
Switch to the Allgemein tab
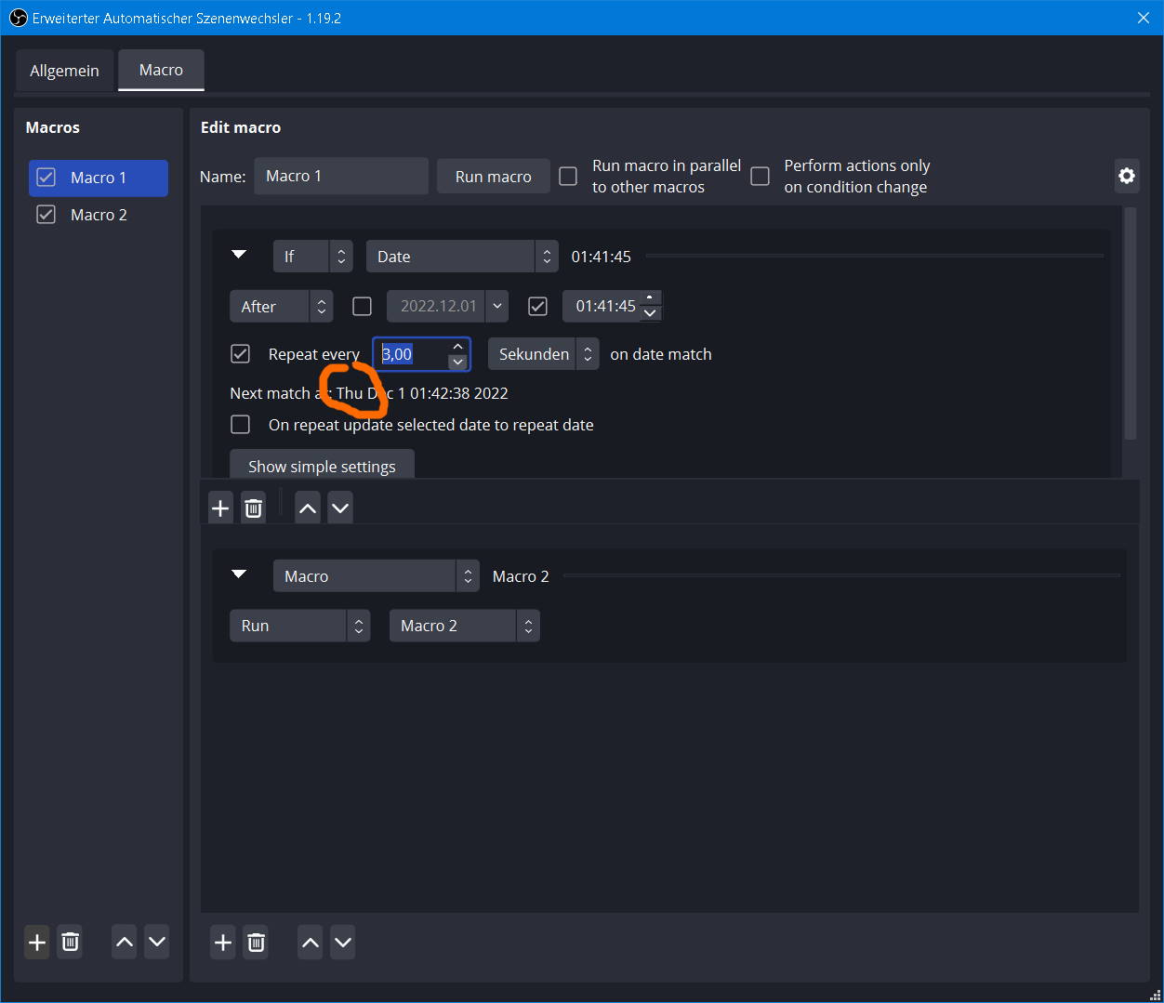coord(64,70)
